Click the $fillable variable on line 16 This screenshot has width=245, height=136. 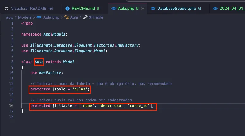pos(62,106)
